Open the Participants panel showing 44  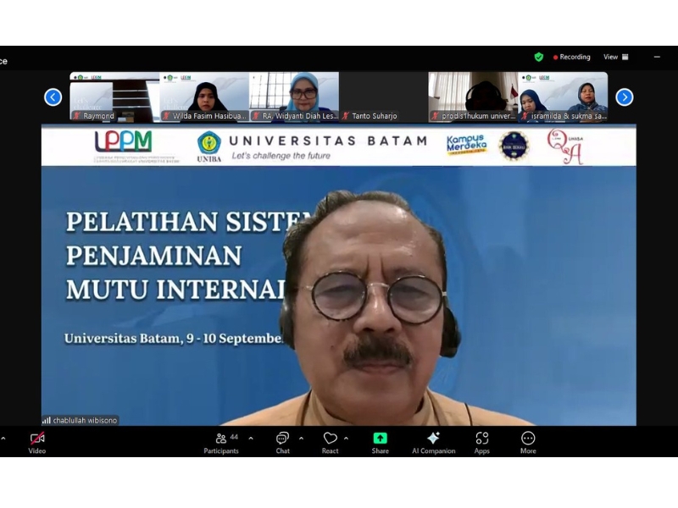221,443
